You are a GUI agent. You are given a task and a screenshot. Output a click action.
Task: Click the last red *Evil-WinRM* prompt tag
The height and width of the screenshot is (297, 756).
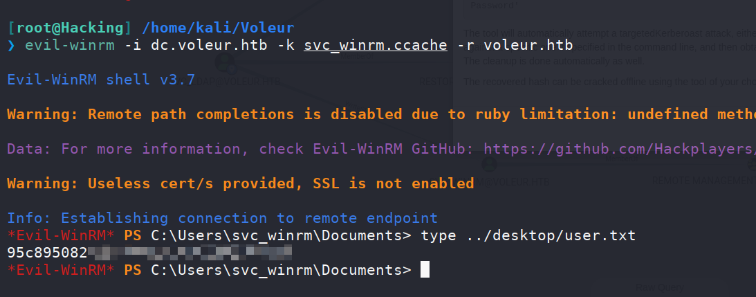[61, 270]
